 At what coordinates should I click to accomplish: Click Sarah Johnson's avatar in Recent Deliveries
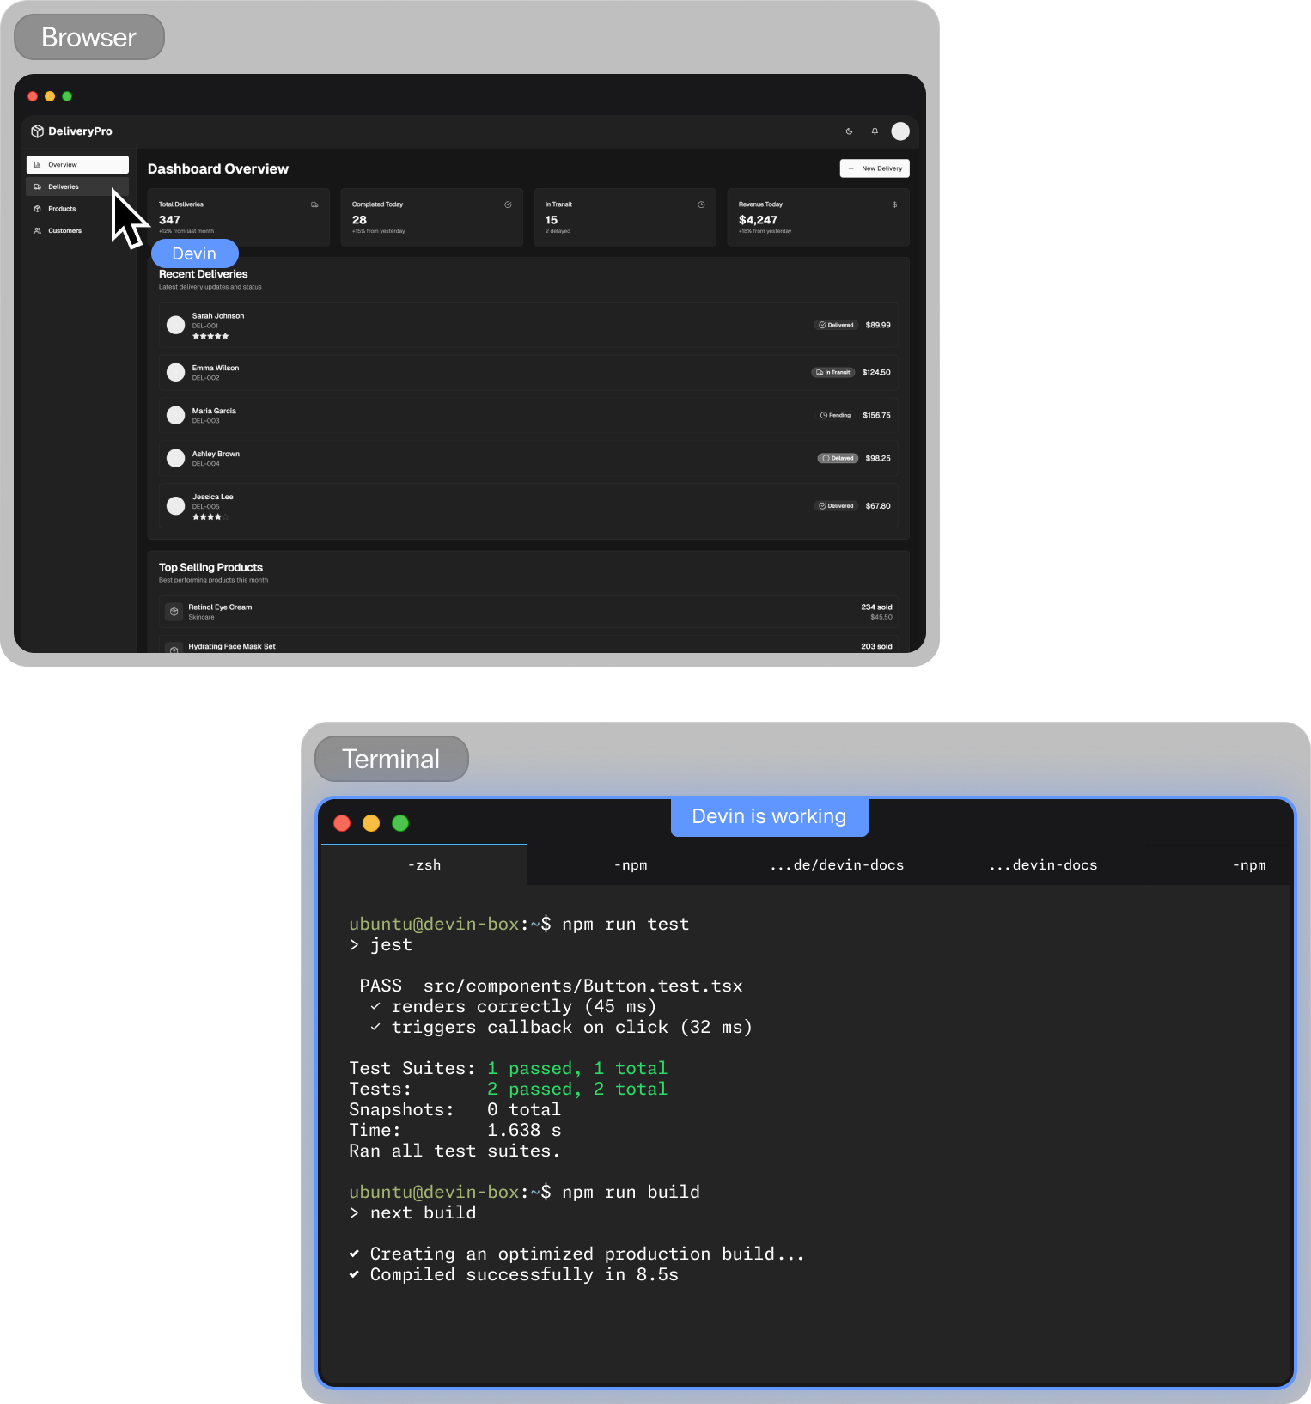tap(175, 325)
